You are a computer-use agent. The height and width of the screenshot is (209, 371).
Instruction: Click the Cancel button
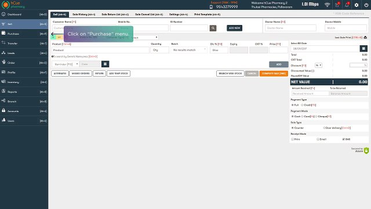point(252,74)
